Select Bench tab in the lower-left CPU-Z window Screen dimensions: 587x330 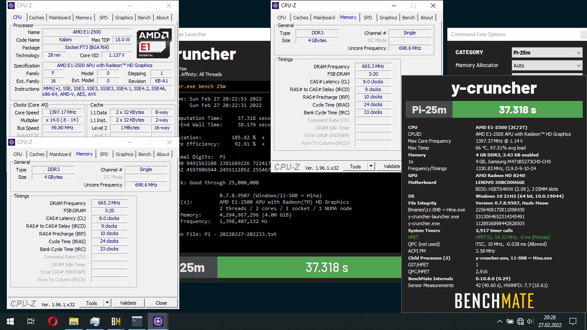click(145, 154)
